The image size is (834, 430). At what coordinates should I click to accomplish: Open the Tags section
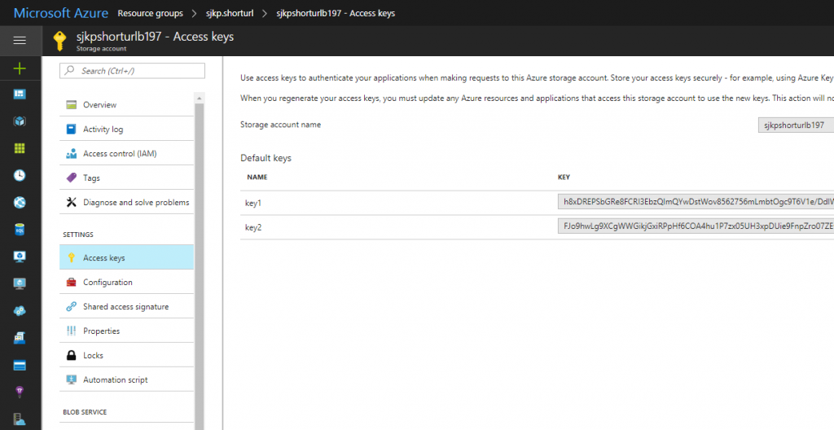tap(91, 178)
